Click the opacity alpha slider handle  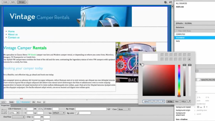190,65
